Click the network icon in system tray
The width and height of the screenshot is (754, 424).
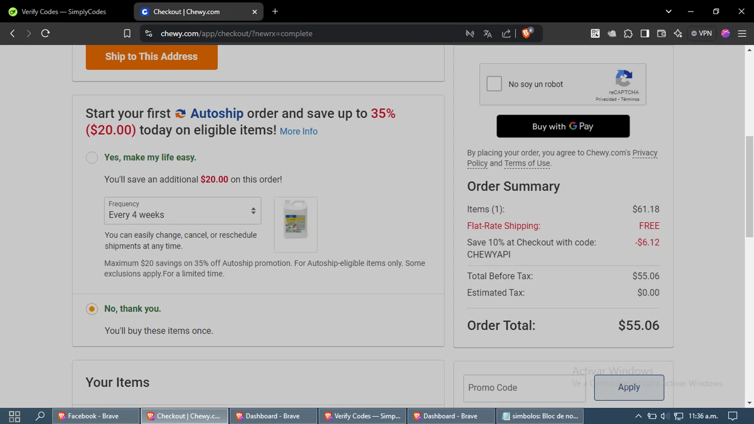pyautogui.click(x=679, y=416)
